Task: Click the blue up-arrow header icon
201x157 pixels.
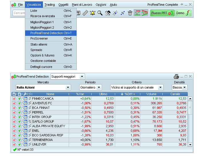Action: (x=19, y=94)
